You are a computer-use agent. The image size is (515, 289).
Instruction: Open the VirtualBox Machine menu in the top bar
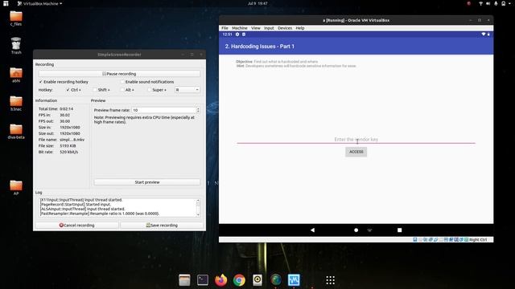tap(39, 3)
